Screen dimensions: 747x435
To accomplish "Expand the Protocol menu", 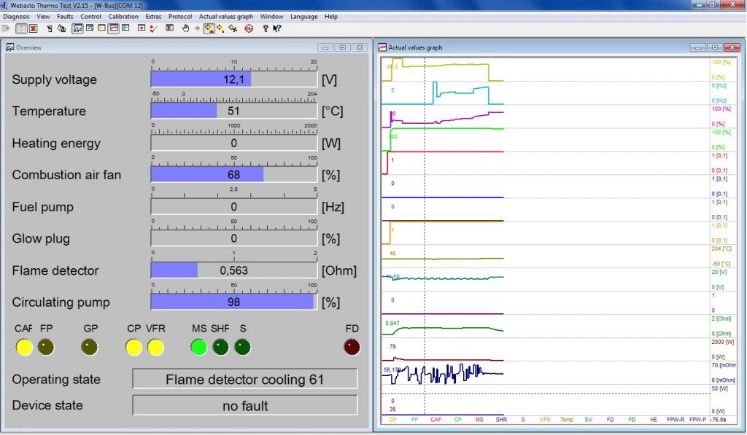I will tap(179, 16).
